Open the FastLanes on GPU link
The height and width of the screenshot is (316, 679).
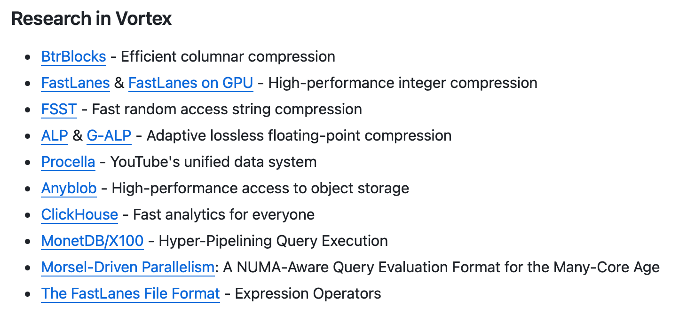190,83
